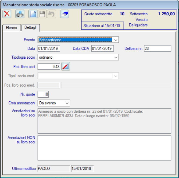Click the wide Pos. libro soci ered. description field
179x178 pixels.
pyautogui.click(x=116, y=85)
